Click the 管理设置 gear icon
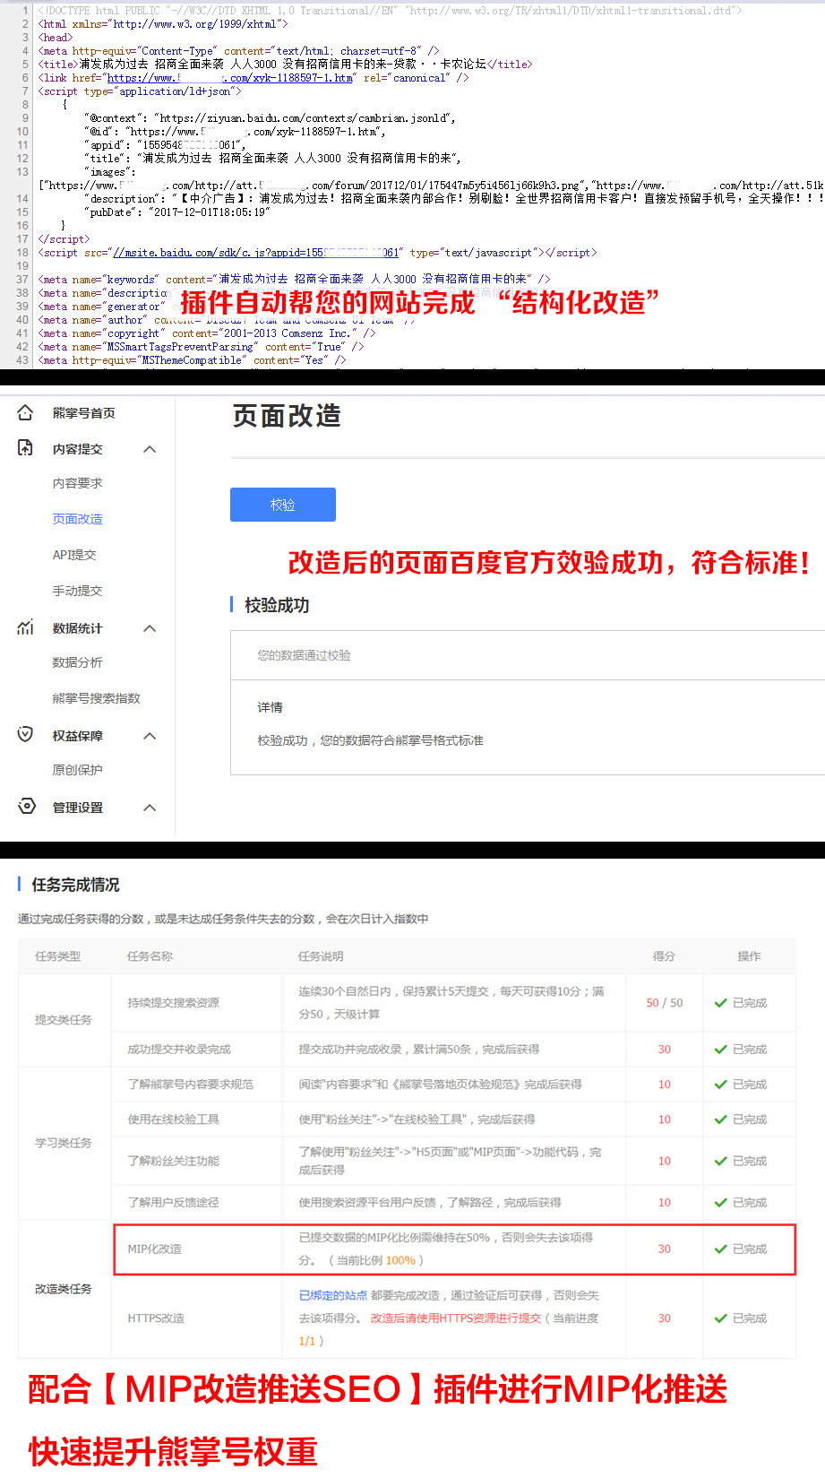Viewport: 825px width, 1478px height. click(x=27, y=806)
